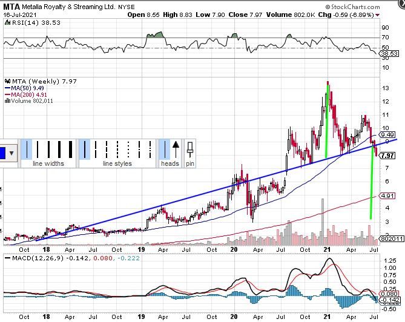Select the fourth line width option
Viewport: 405px width, 322px height.
[x=59, y=149]
